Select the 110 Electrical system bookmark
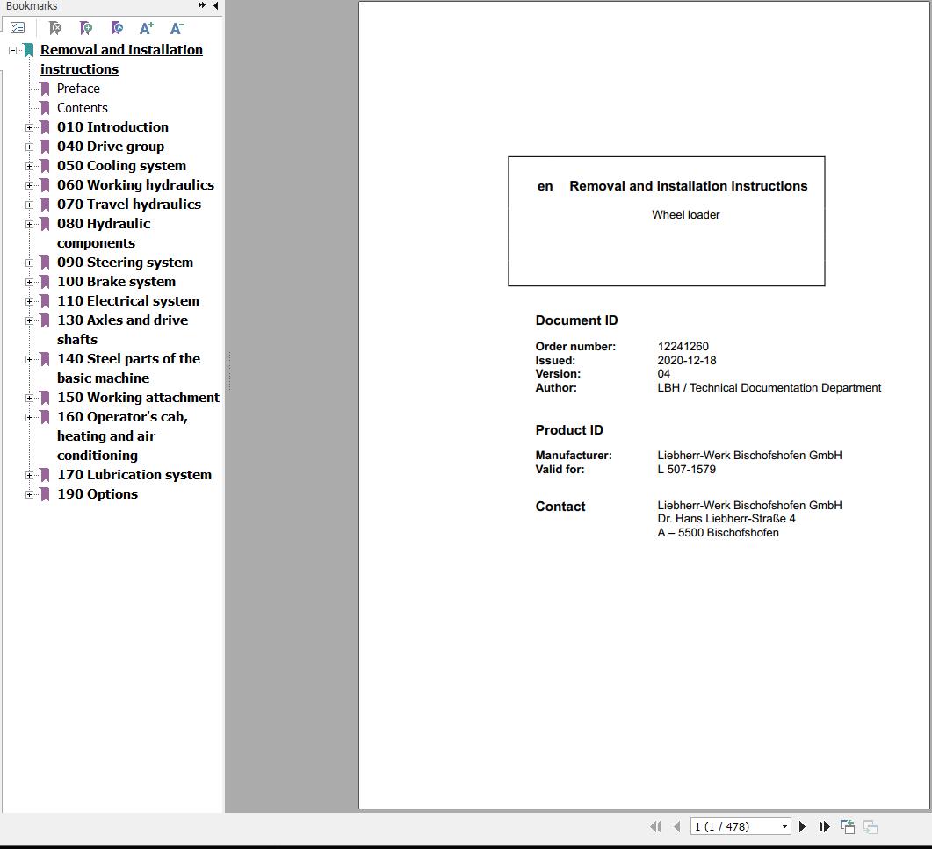Image resolution: width=932 pixels, height=849 pixels. pos(127,301)
